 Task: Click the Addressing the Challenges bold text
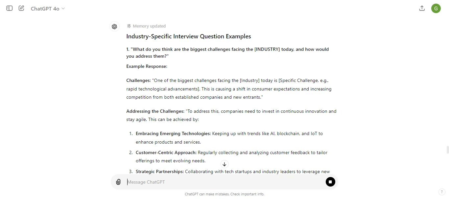[155, 111]
